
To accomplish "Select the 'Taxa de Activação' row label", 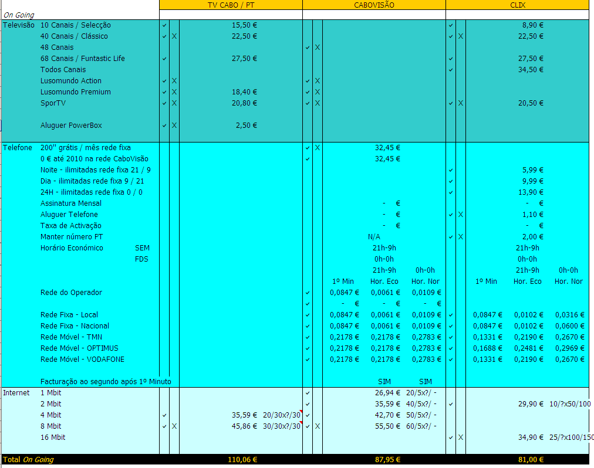I will click(x=71, y=226).
